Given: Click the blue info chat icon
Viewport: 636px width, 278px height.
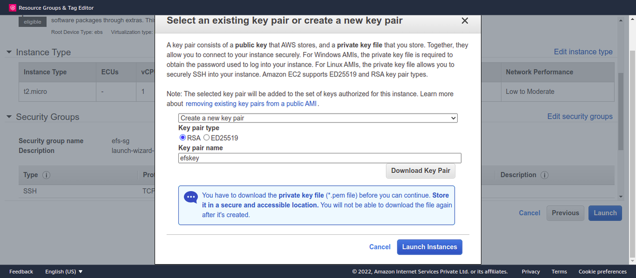Looking at the screenshot, I should 191,197.
